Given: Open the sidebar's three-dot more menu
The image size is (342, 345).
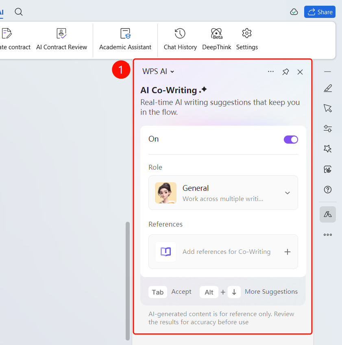Looking at the screenshot, I should tap(328, 235).
